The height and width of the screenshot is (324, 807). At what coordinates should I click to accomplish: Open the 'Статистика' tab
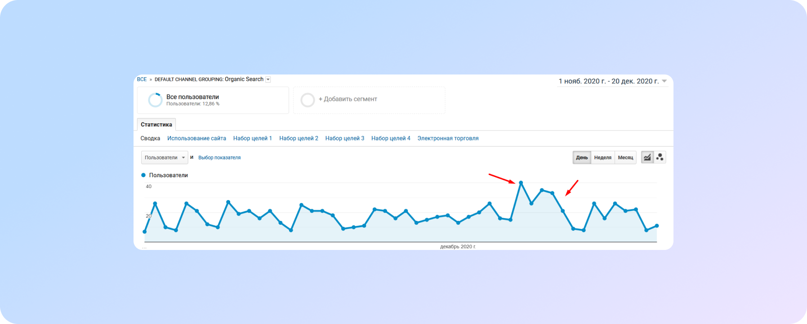(156, 124)
